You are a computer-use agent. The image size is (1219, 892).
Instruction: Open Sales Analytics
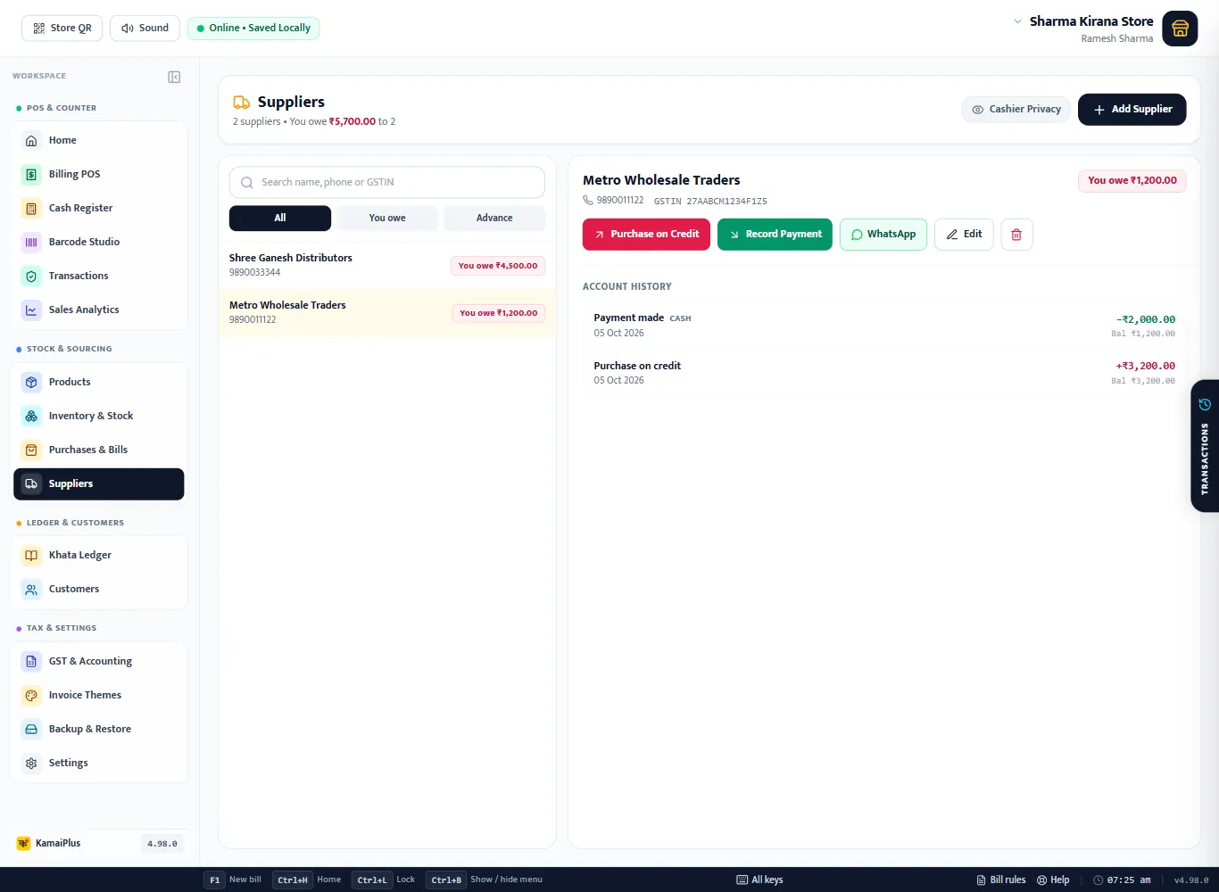(x=98, y=310)
